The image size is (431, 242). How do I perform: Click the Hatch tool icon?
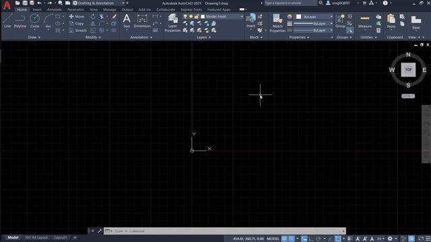click(58, 30)
